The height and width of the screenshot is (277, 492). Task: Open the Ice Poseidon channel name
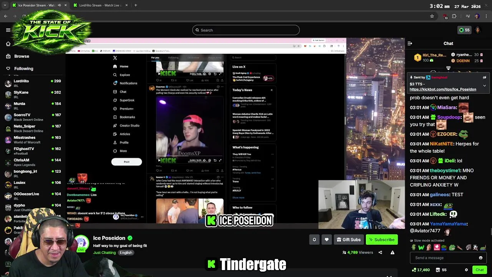coord(109,238)
